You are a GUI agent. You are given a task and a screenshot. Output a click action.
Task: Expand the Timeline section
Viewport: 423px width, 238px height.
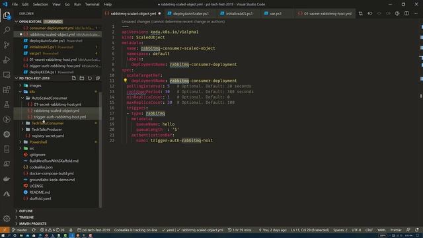coord(26,218)
